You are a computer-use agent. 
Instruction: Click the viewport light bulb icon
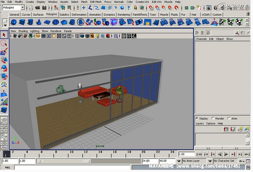pyautogui.click(x=97, y=36)
